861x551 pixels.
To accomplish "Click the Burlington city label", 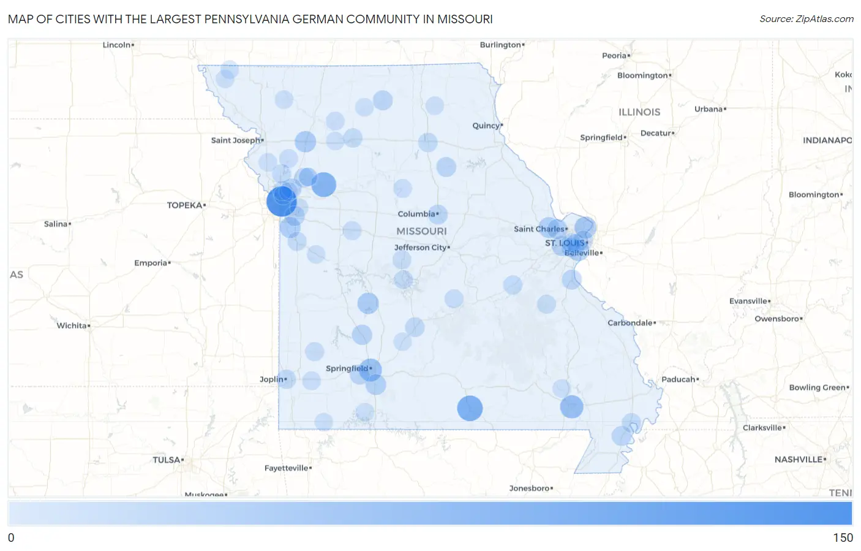I will [x=500, y=45].
